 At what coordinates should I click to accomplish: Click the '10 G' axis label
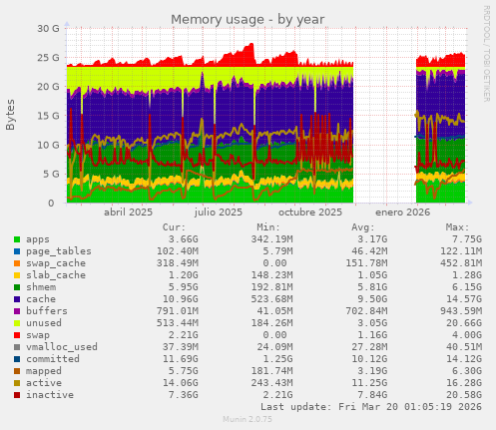click(x=48, y=145)
